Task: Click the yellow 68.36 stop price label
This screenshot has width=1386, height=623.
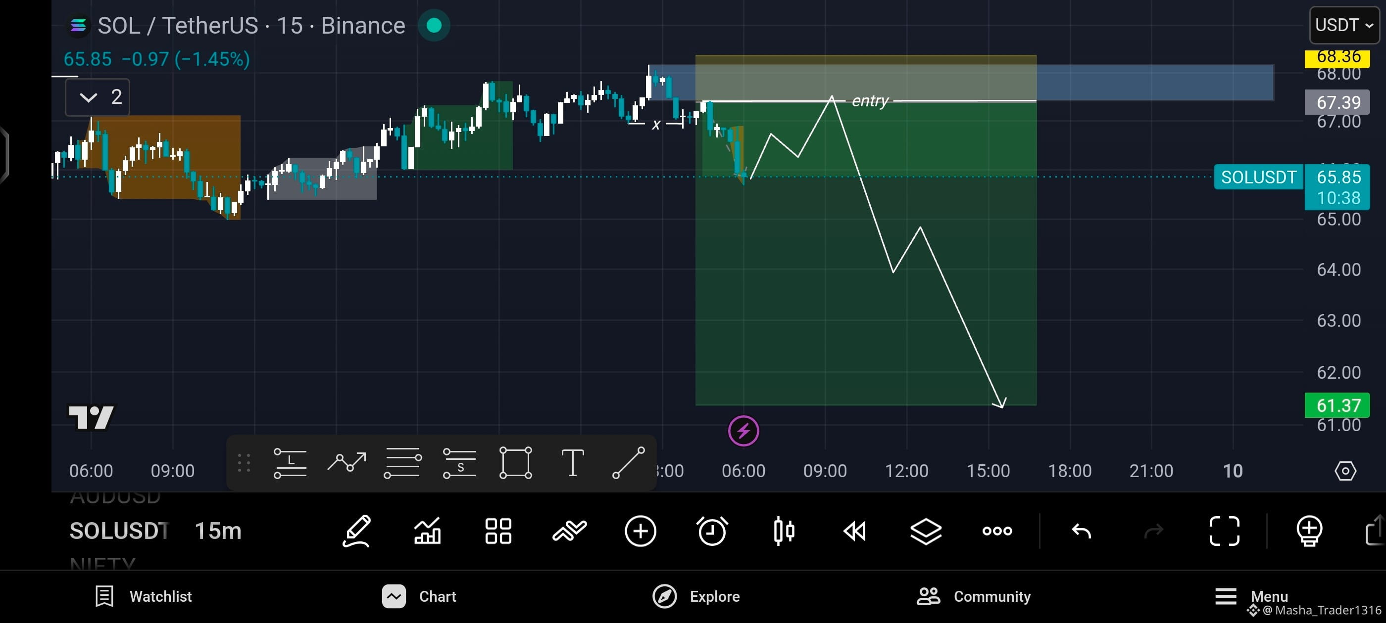Action: tap(1337, 57)
